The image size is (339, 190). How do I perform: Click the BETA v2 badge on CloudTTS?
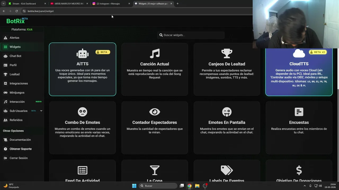[x=318, y=52]
